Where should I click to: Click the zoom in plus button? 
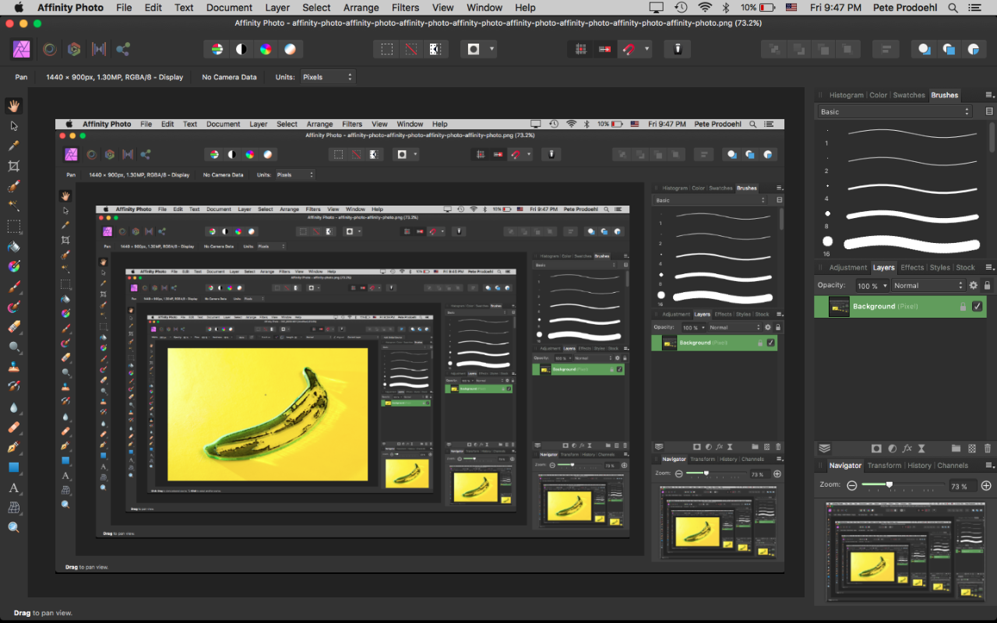986,485
